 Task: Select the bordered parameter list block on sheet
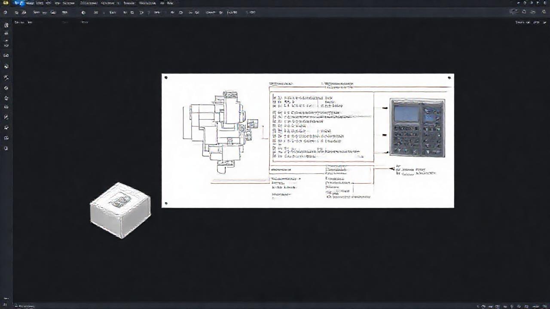point(321,127)
